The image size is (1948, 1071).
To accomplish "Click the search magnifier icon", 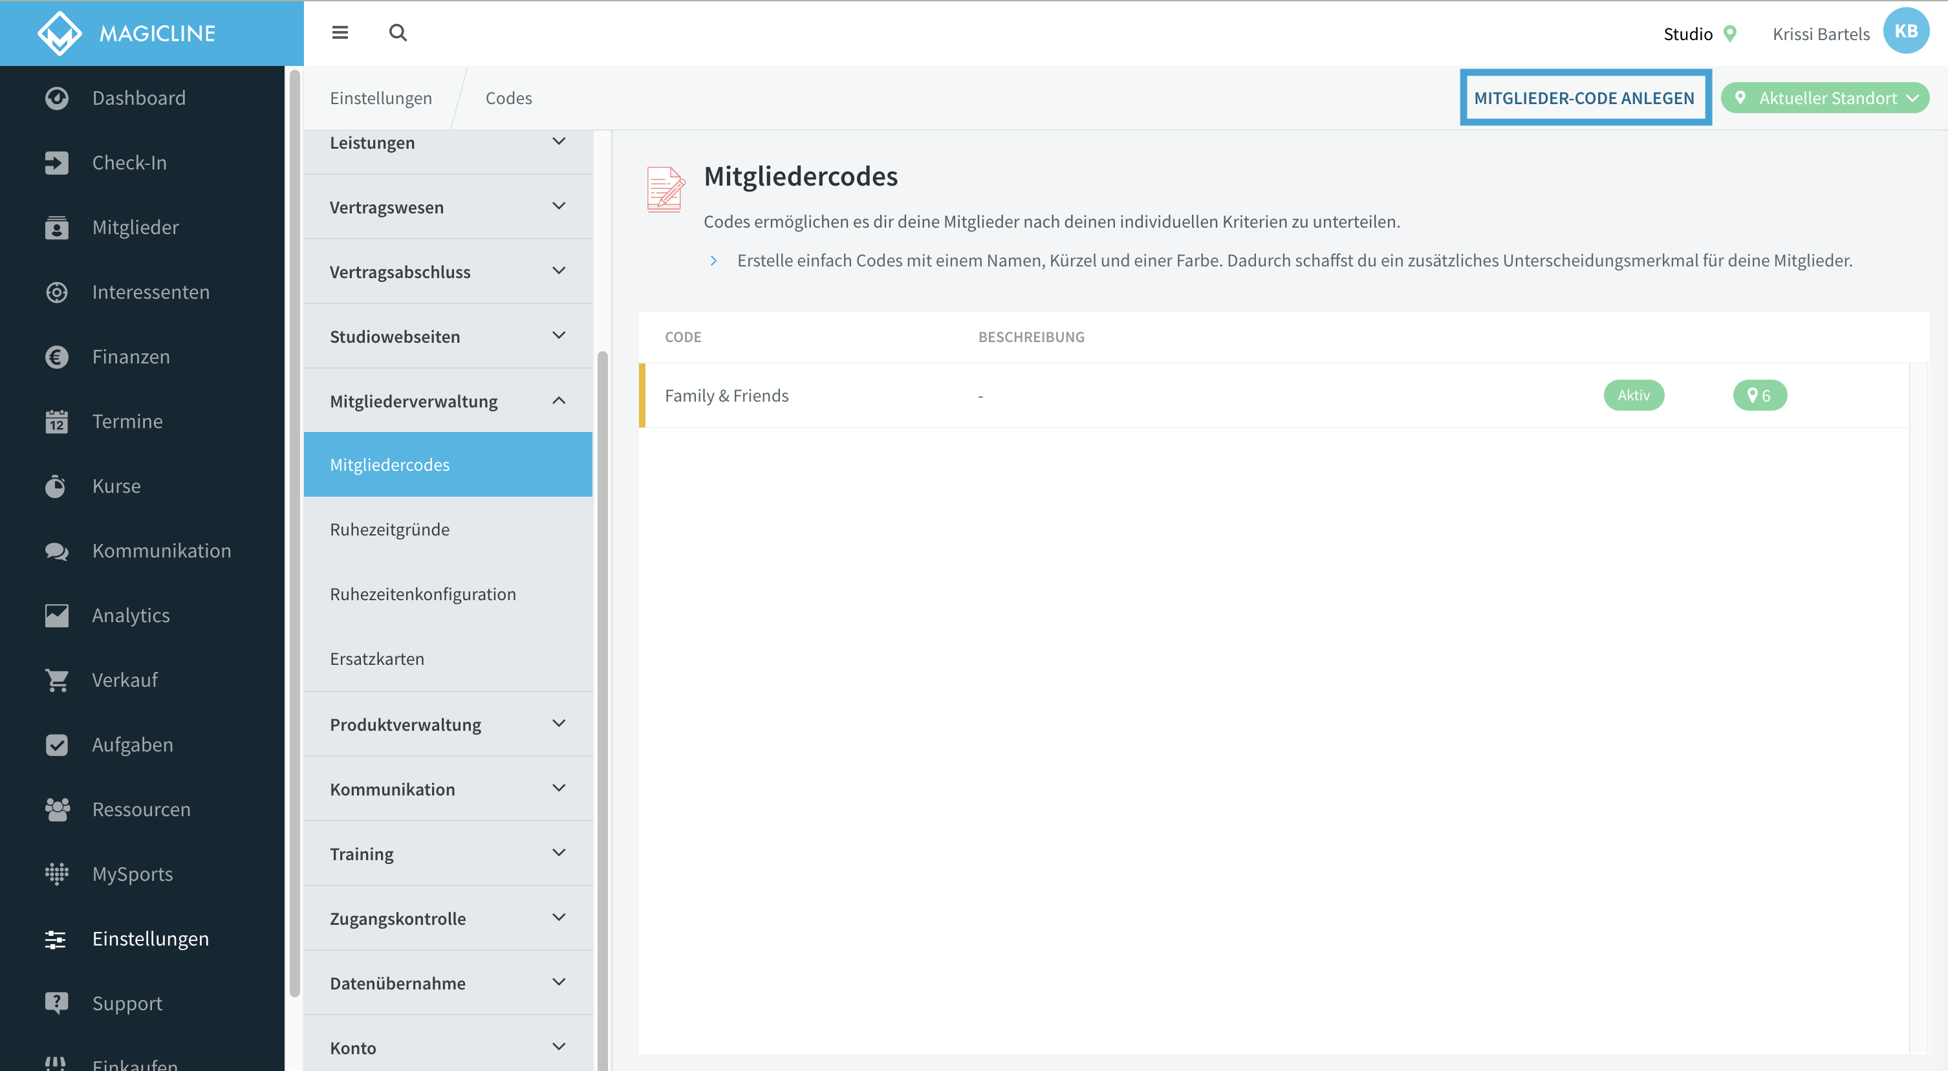I will pyautogui.click(x=398, y=32).
